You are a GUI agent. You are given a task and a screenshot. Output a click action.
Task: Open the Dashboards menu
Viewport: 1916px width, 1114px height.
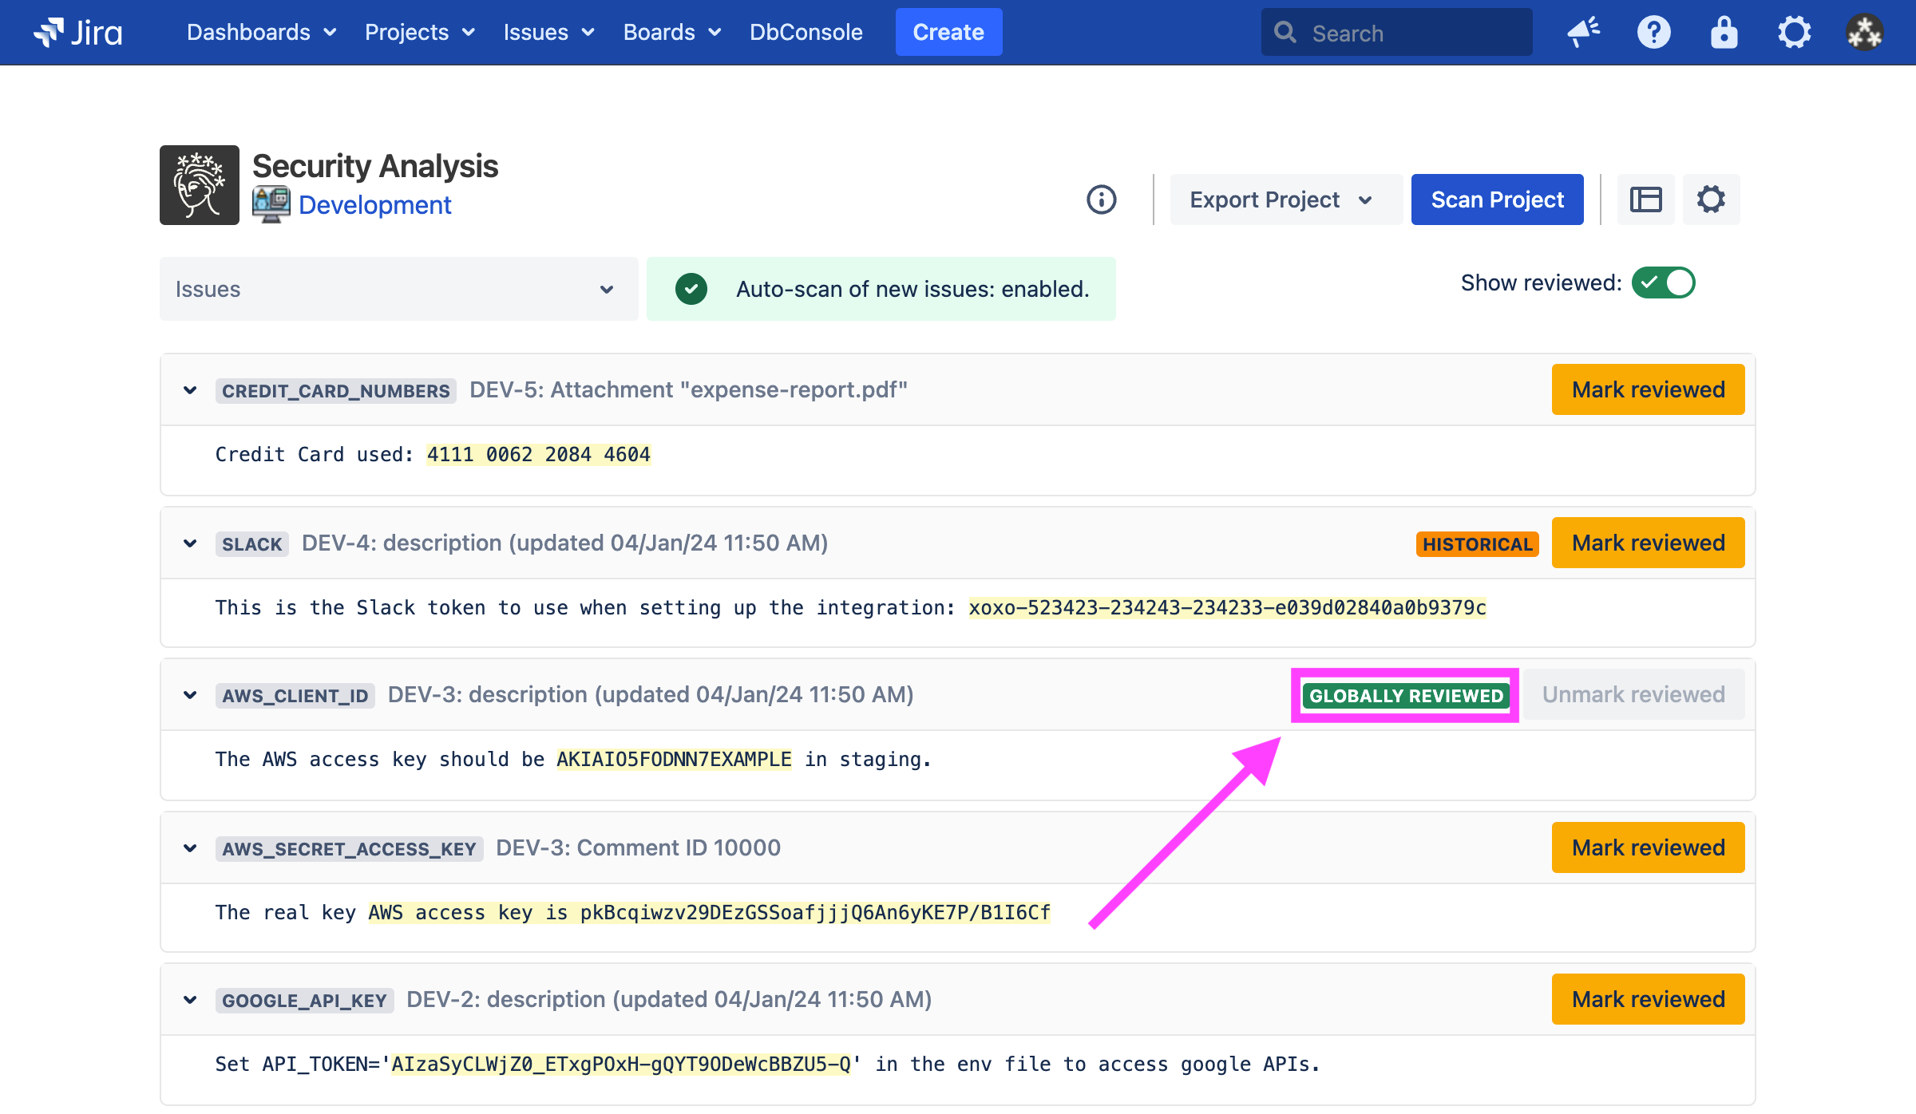(x=261, y=32)
